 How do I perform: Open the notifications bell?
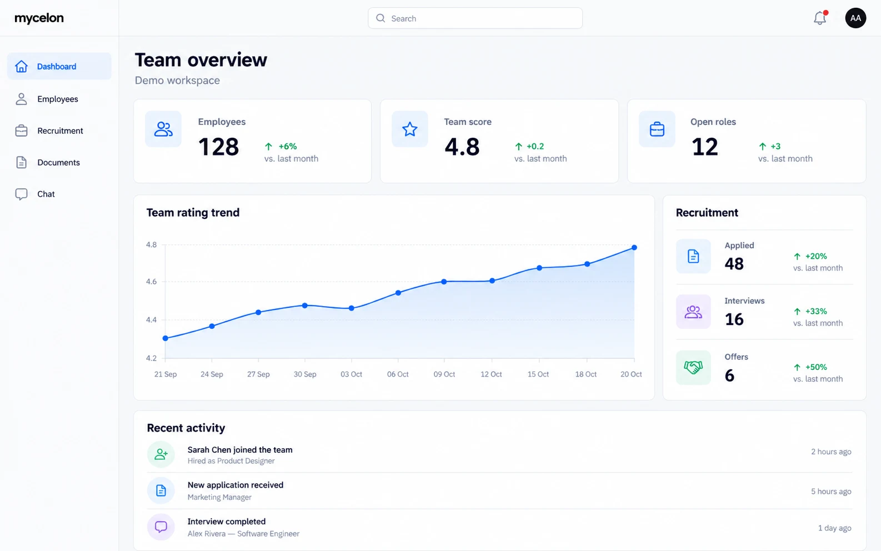pyautogui.click(x=820, y=18)
